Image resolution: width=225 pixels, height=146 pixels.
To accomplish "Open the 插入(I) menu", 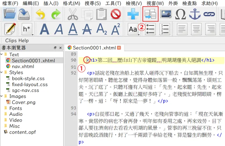I will click(x=51, y=3).
